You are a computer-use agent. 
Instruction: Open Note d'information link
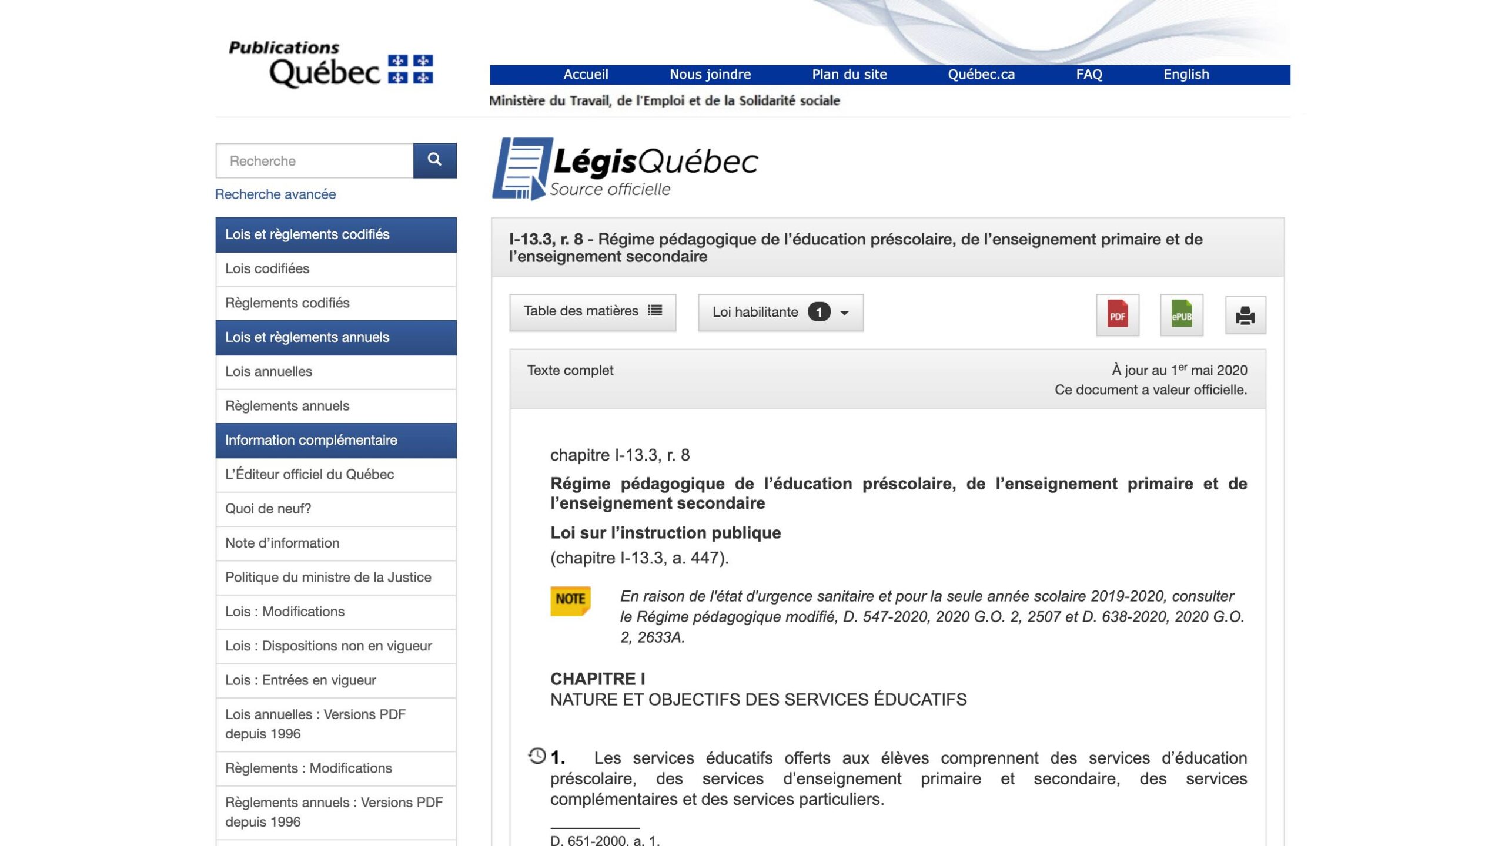click(336, 543)
